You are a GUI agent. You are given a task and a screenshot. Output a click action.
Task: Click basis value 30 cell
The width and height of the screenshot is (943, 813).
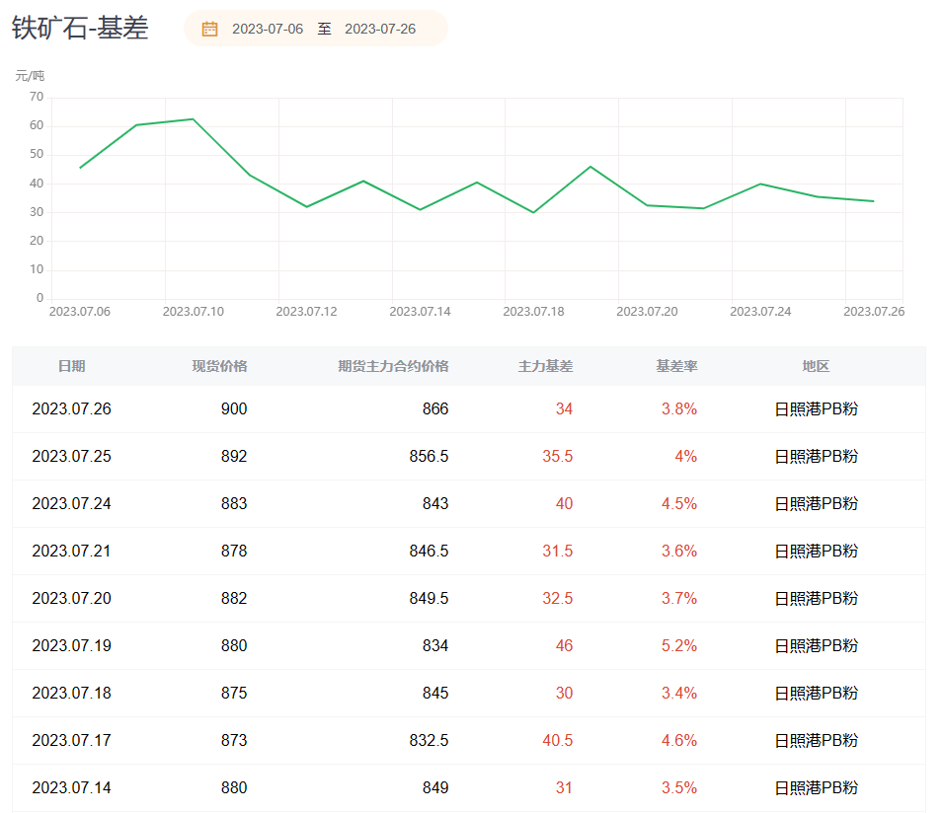pos(564,694)
